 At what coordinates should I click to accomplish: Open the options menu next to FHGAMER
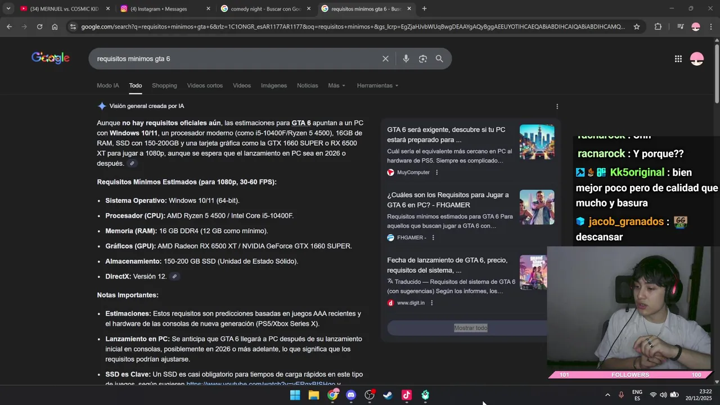click(433, 238)
